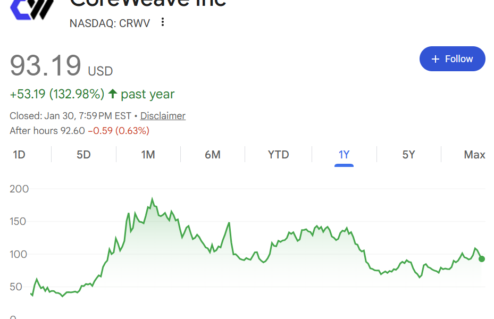Screen dimensions: 494x319
Task: Open the 1M chart range
Action: click(x=148, y=154)
